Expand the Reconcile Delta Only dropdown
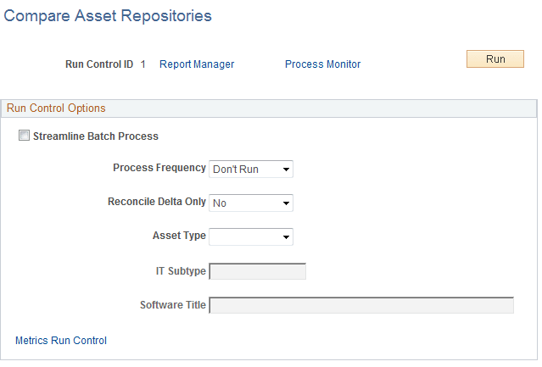This screenshot has width=542, height=367. click(251, 203)
